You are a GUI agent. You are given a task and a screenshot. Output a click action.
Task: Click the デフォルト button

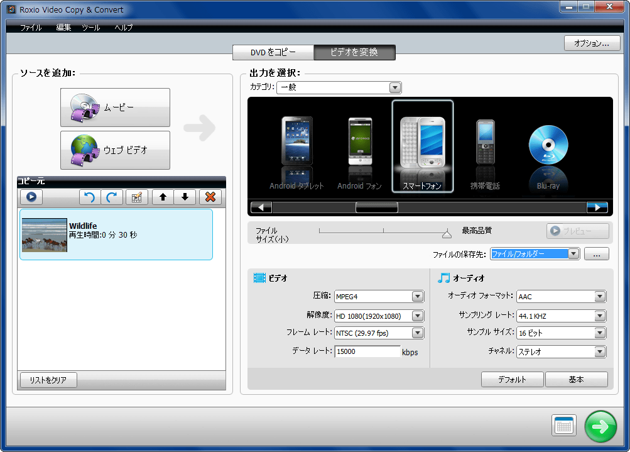[x=513, y=379]
